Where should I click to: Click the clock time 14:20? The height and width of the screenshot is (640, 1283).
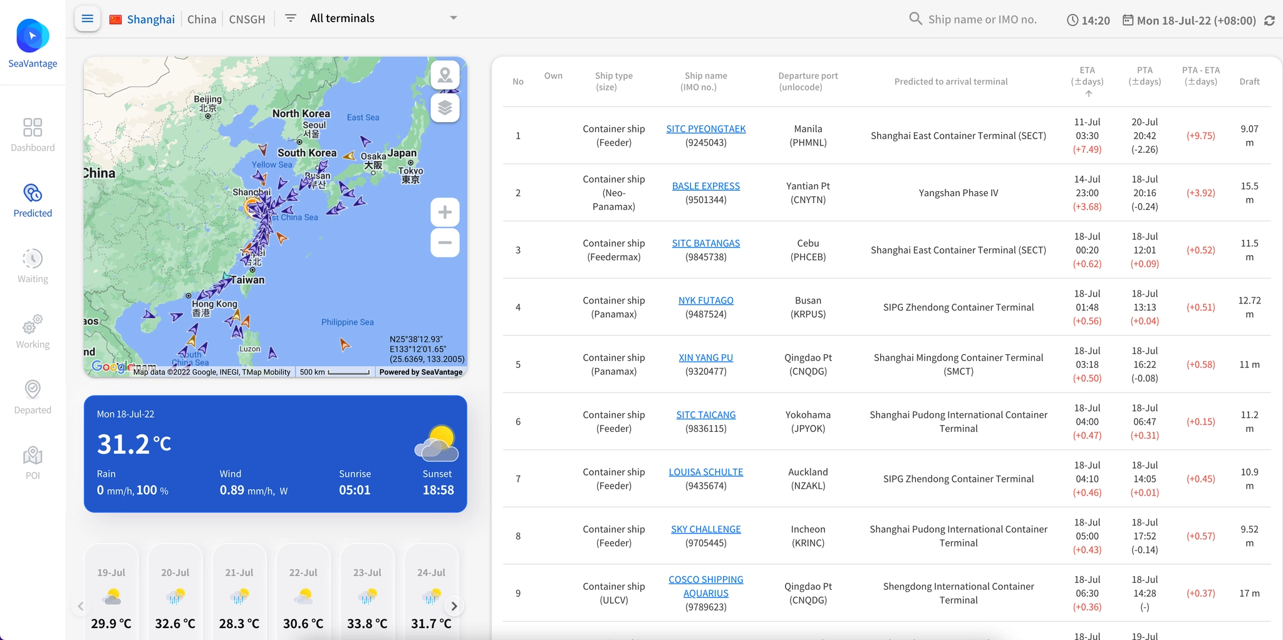(1089, 20)
